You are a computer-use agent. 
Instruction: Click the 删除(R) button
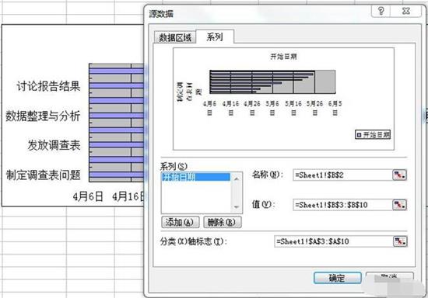click(x=223, y=222)
